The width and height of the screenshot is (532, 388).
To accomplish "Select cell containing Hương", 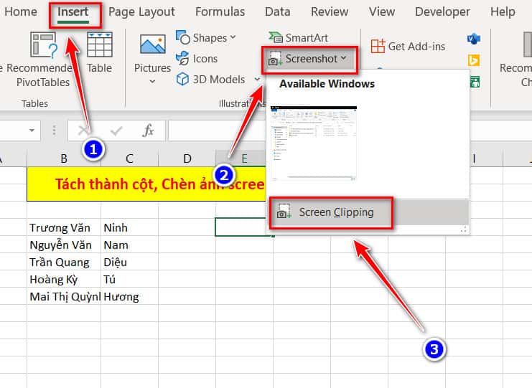I will point(130,296).
